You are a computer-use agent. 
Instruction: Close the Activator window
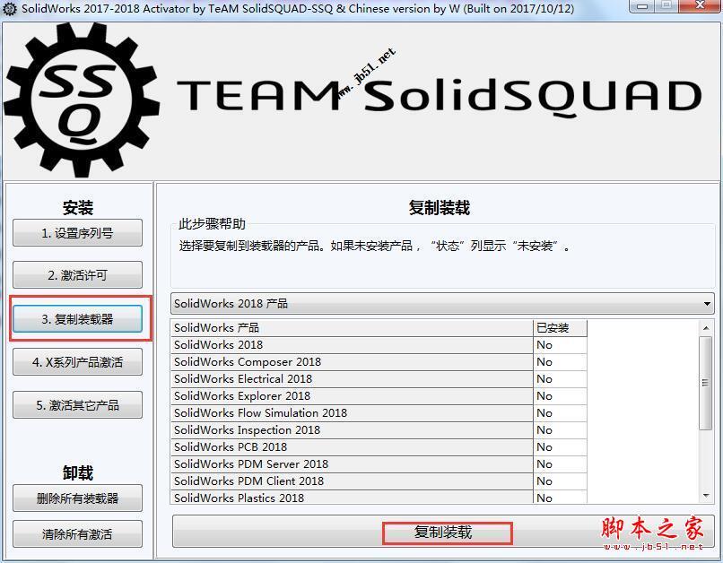[700, 6]
